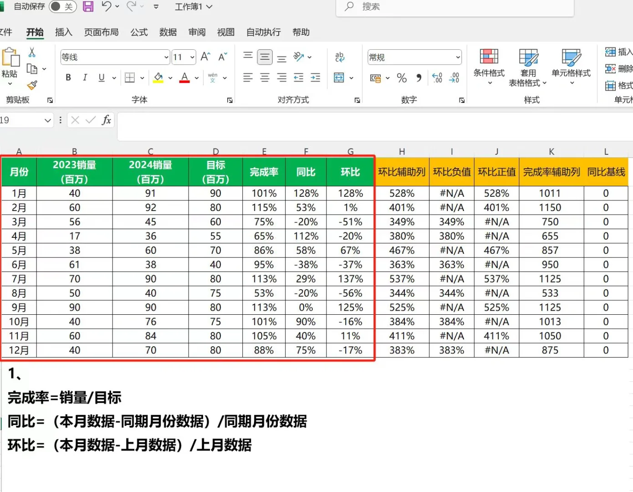This screenshot has width=633, height=492.
Task: Open the 自动执行 tab
Action: pos(264,32)
